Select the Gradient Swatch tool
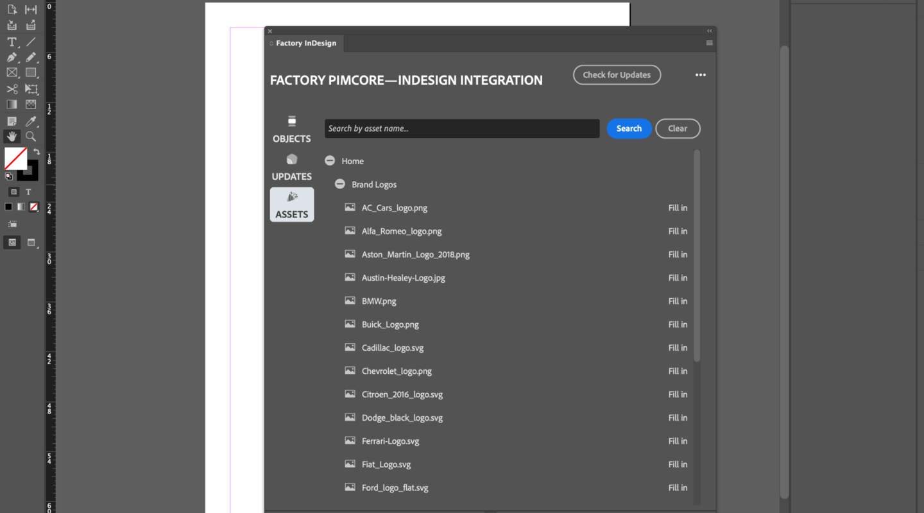Screen dimensions: 924x513 click(x=12, y=105)
